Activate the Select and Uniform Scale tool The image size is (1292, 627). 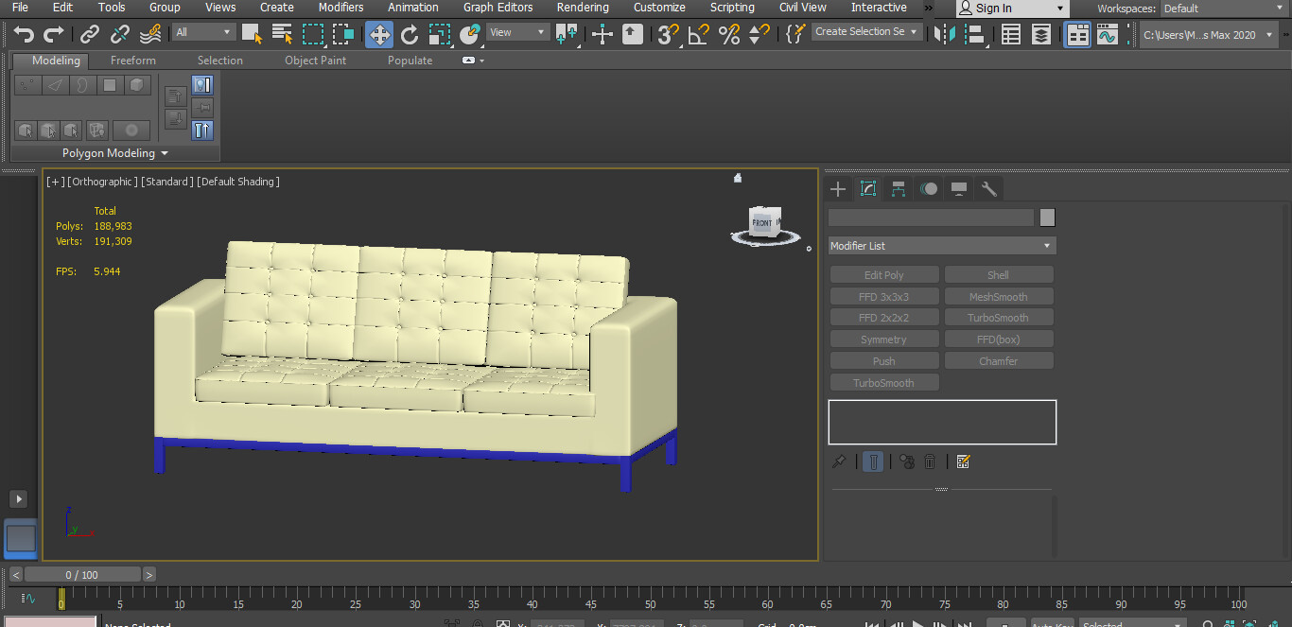coord(437,34)
